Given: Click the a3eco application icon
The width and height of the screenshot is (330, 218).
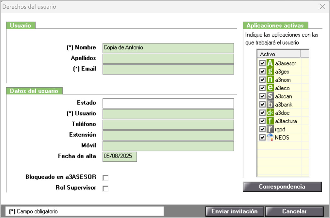Looking at the screenshot, I should [x=270, y=88].
